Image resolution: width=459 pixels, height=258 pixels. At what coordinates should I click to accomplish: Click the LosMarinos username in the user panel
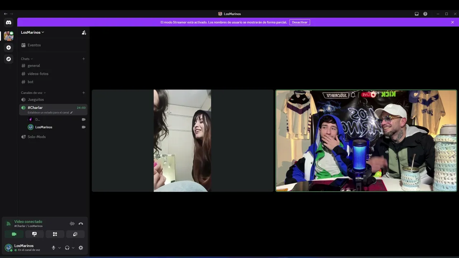click(24, 246)
